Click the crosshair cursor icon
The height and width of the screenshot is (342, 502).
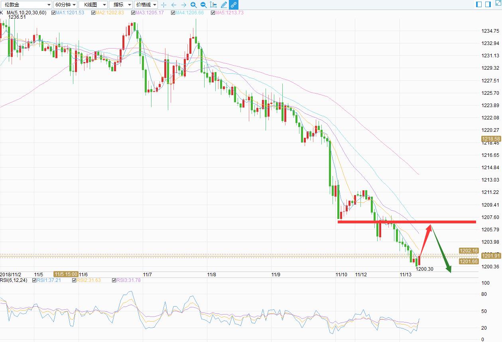163,5
